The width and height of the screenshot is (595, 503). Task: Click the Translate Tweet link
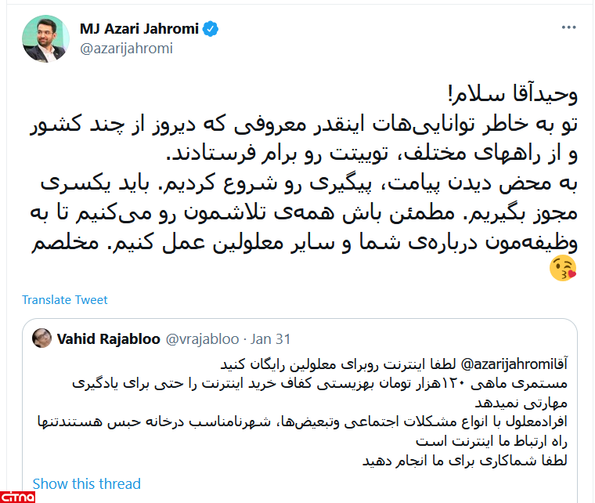coord(65,300)
